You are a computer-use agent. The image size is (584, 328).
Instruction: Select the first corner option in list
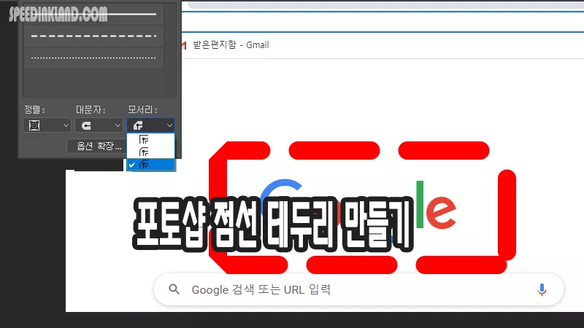(x=151, y=140)
